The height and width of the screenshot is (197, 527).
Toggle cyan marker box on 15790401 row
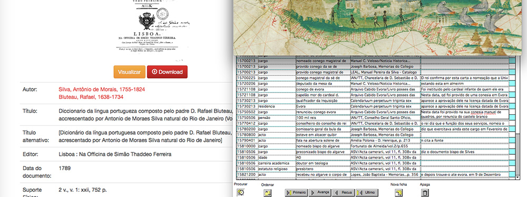coord(512,140)
